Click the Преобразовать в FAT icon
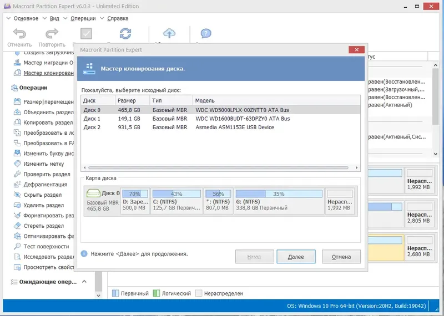The width and height of the screenshot is (444, 316). click(x=17, y=143)
